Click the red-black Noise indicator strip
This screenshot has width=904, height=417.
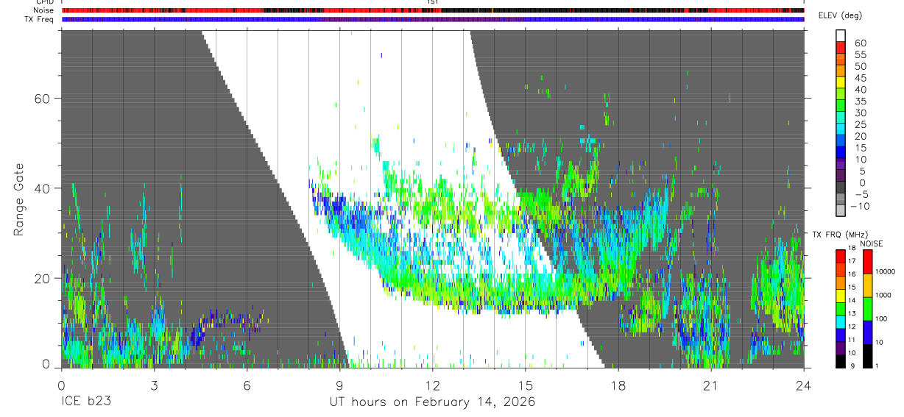[433, 10]
